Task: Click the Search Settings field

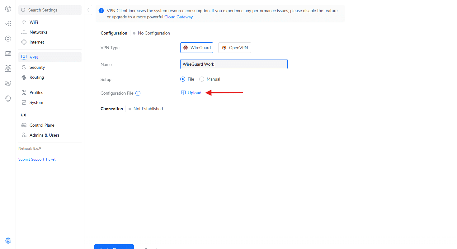Action: click(x=50, y=10)
